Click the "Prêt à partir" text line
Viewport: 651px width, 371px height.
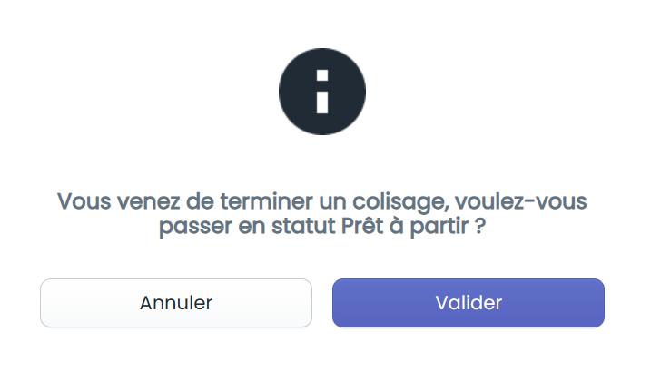pos(322,227)
